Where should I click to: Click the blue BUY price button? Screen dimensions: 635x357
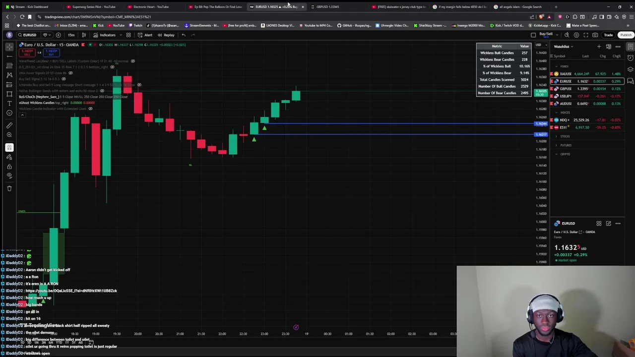point(51,52)
